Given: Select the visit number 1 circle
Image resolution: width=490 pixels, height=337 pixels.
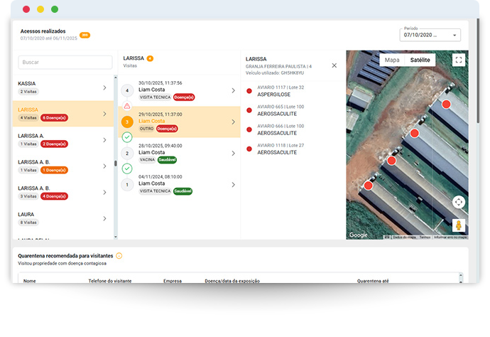Looking at the screenshot, I should (x=127, y=185).
